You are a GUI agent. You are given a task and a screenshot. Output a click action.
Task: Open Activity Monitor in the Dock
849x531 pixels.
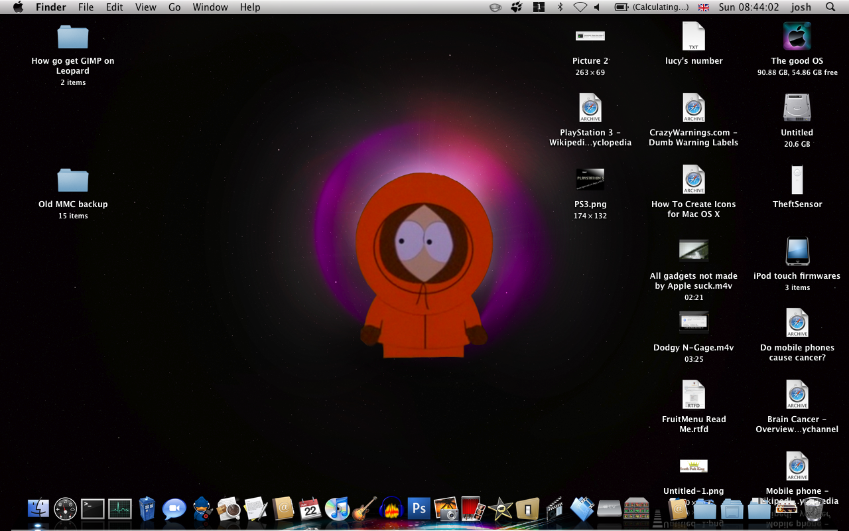point(120,509)
